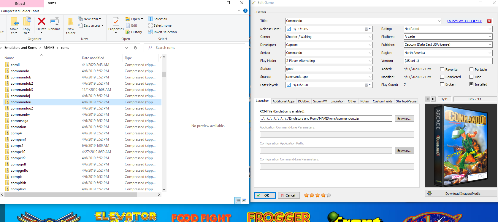Open the DOSBox tab
This screenshot has height=222, width=498.
coord(304,101)
